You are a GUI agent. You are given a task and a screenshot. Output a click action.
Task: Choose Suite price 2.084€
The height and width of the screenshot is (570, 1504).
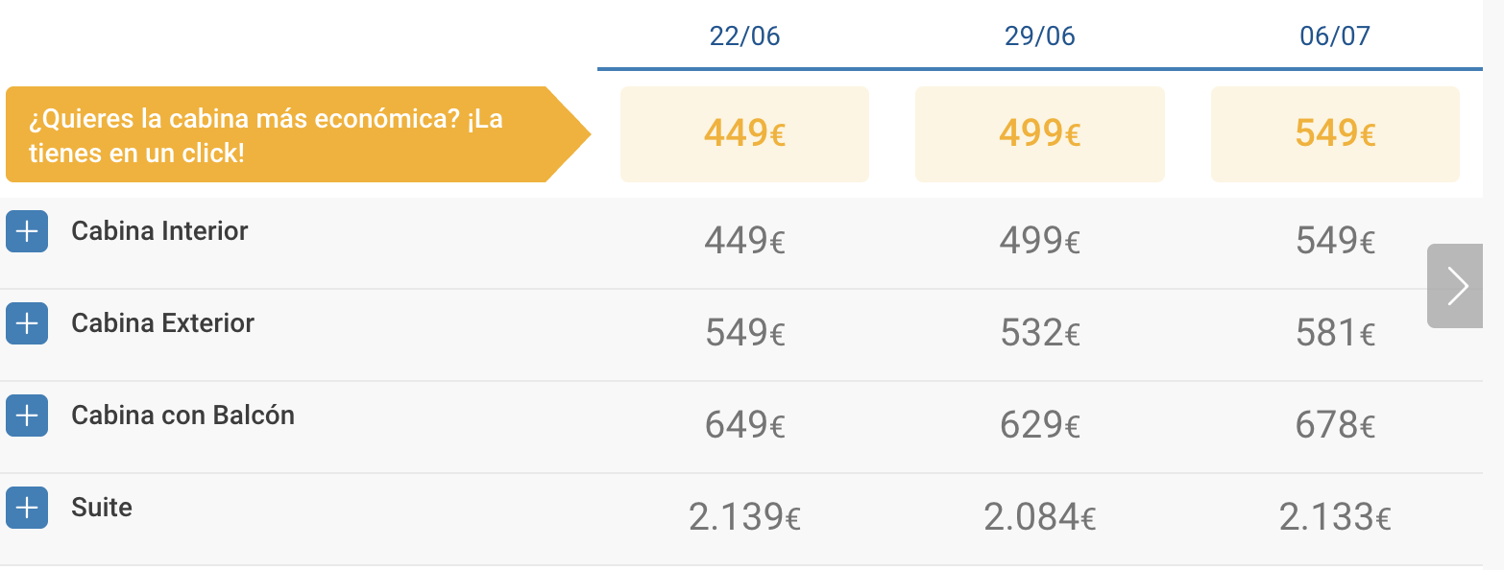[1039, 517]
